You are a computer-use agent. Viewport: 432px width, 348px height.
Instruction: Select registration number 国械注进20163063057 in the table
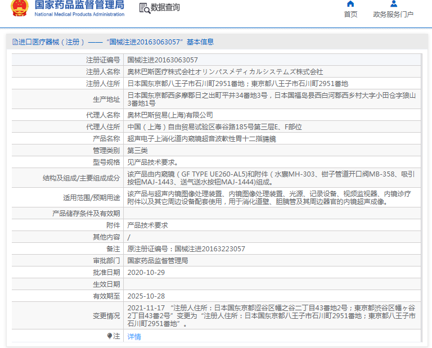click(x=163, y=60)
